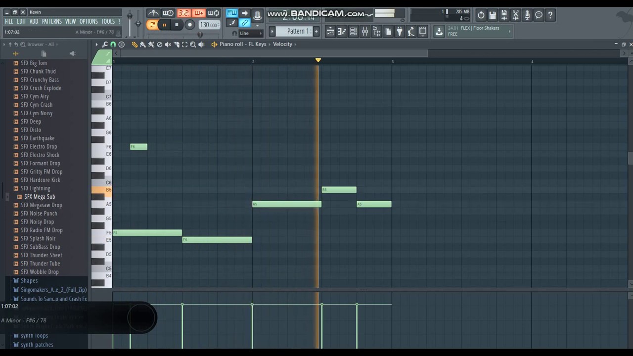Open the view project info icon
The image size is (633, 356).
point(539,15)
